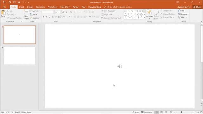Image resolution: width=203 pixels, height=114 pixels.
Task: Center the text alignment
Action: (78, 17)
